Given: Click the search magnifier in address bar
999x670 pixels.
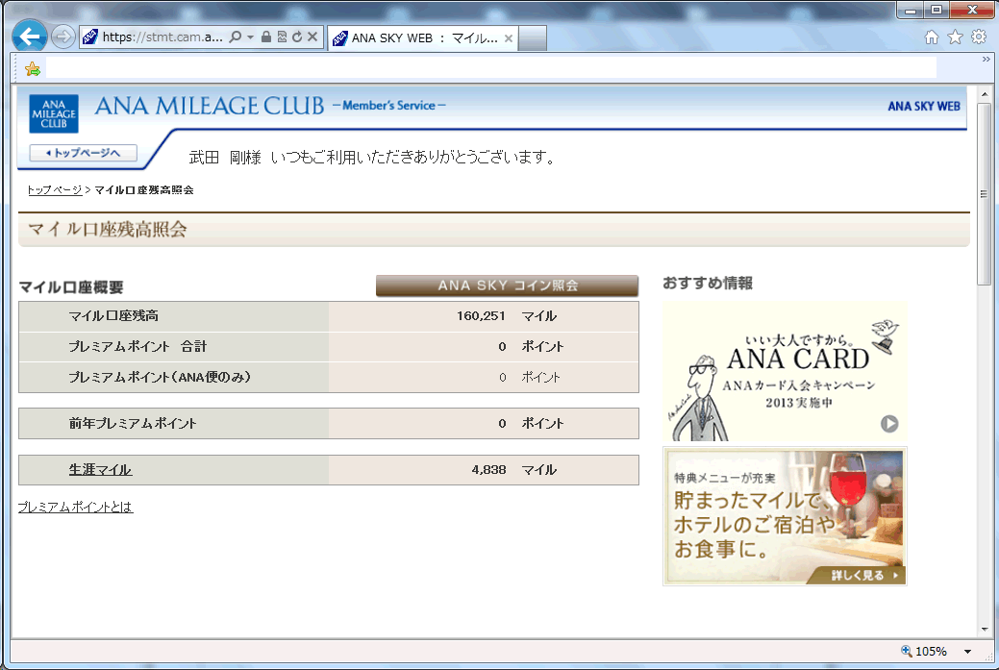Looking at the screenshot, I should [236, 37].
